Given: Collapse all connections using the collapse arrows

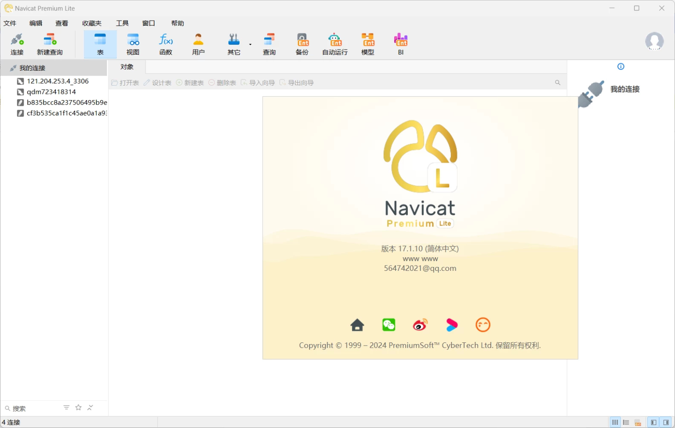Looking at the screenshot, I should 90,407.
